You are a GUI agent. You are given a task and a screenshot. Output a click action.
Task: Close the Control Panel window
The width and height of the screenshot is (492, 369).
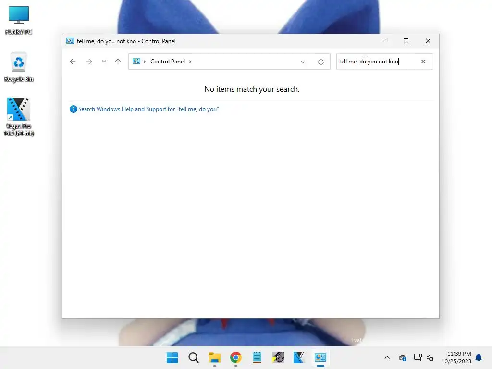(x=428, y=41)
